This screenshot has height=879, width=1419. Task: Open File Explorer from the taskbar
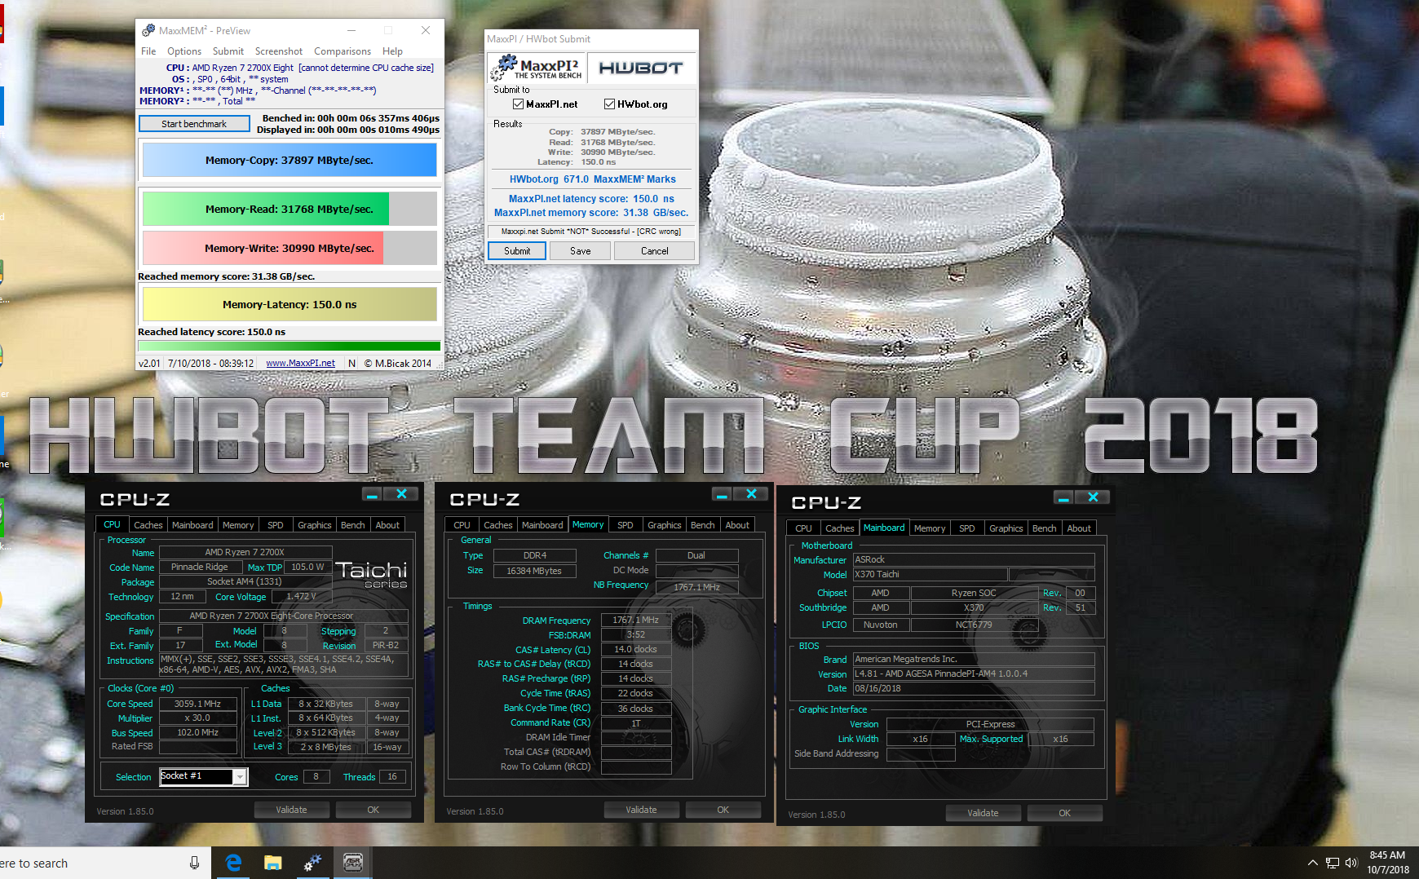click(273, 863)
